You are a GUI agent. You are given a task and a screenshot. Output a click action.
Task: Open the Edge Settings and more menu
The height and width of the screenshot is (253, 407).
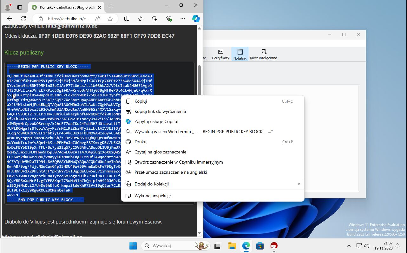pos(183,19)
